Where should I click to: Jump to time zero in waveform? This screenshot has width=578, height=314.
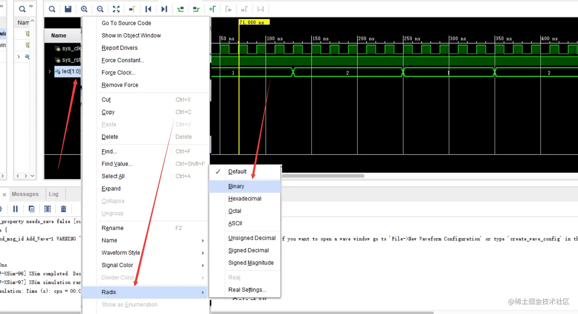click(148, 9)
